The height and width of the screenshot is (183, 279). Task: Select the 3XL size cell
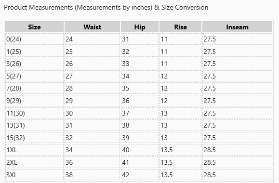(x=34, y=175)
